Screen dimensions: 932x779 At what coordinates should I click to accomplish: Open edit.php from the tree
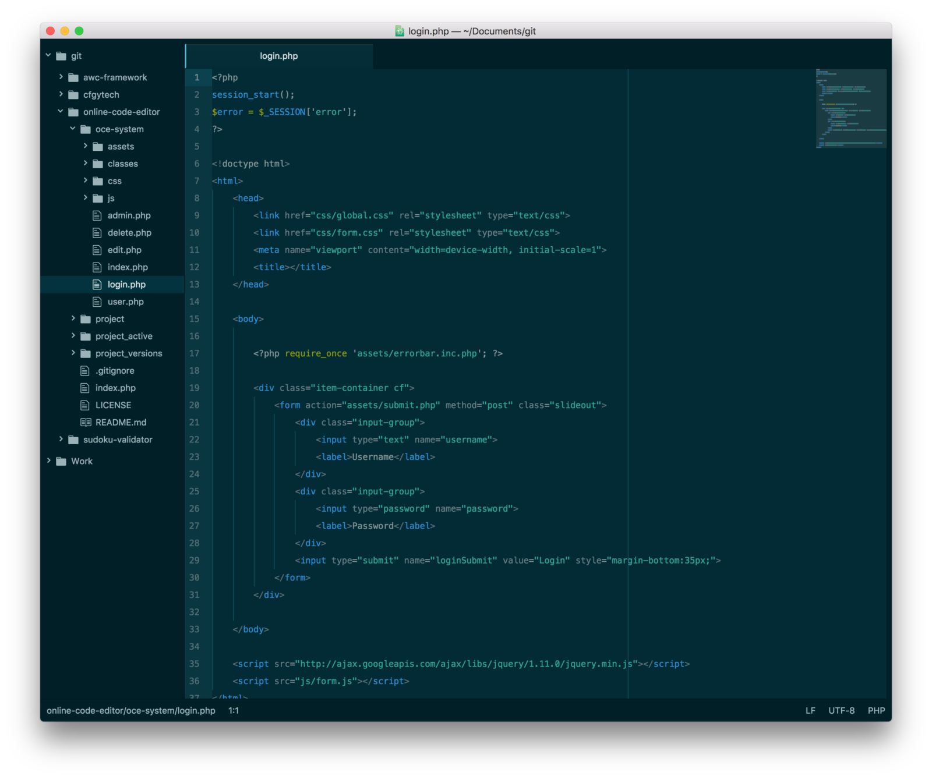point(124,250)
